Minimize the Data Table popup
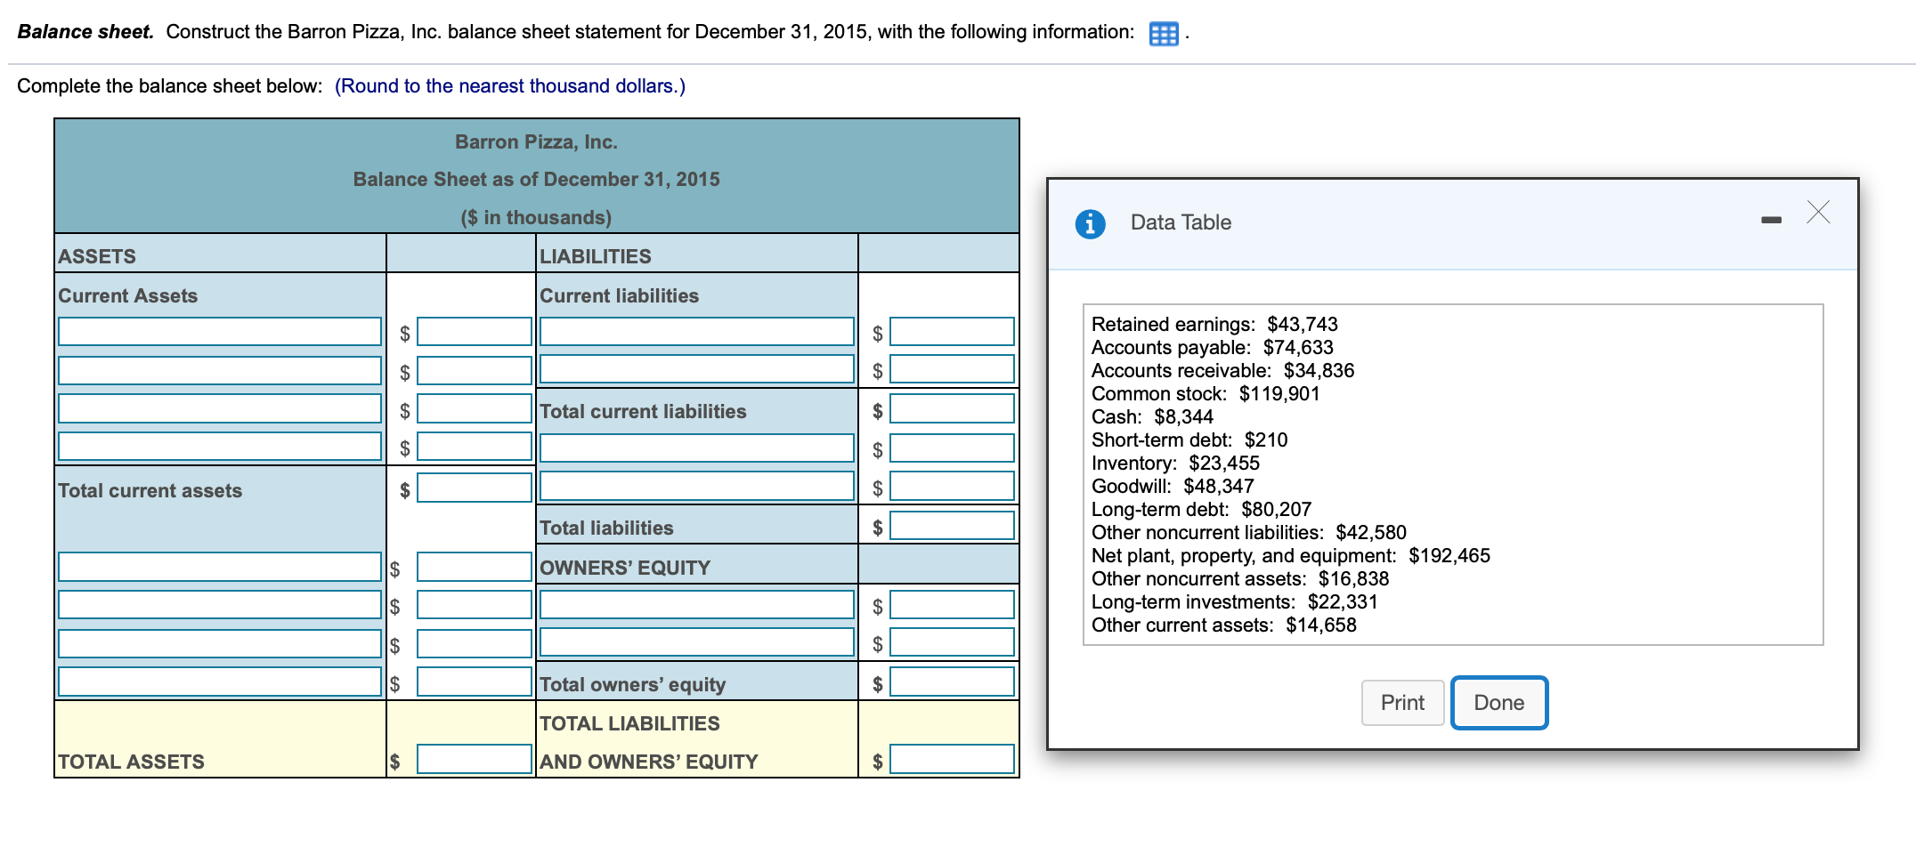 pyautogui.click(x=1771, y=220)
